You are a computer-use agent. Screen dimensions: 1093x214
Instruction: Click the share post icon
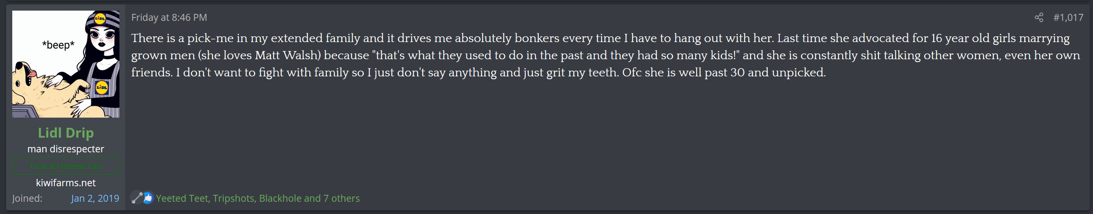(1039, 18)
